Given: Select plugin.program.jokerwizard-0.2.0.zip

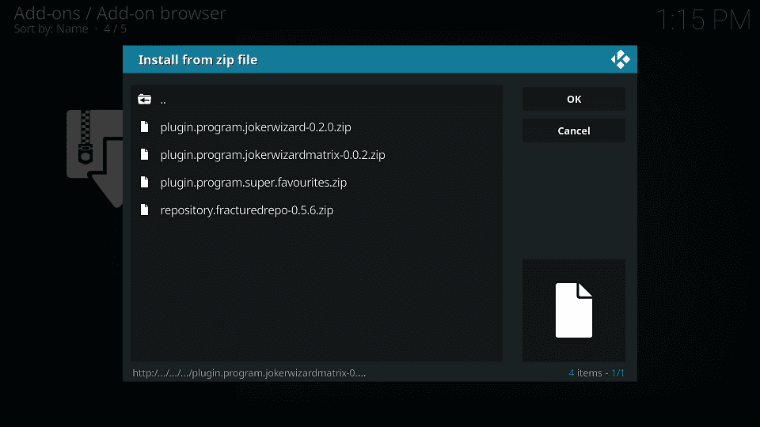Looking at the screenshot, I should tap(317, 127).
